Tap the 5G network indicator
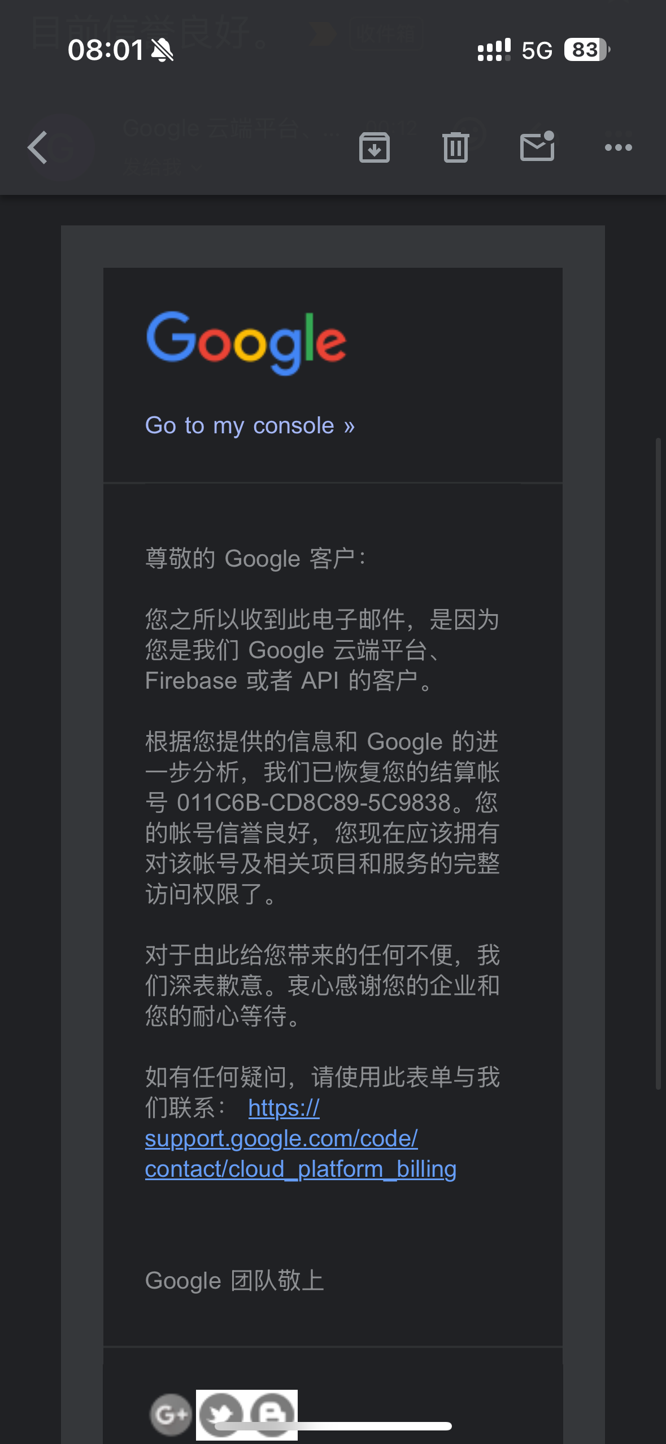This screenshot has height=1444, width=666. (x=537, y=50)
